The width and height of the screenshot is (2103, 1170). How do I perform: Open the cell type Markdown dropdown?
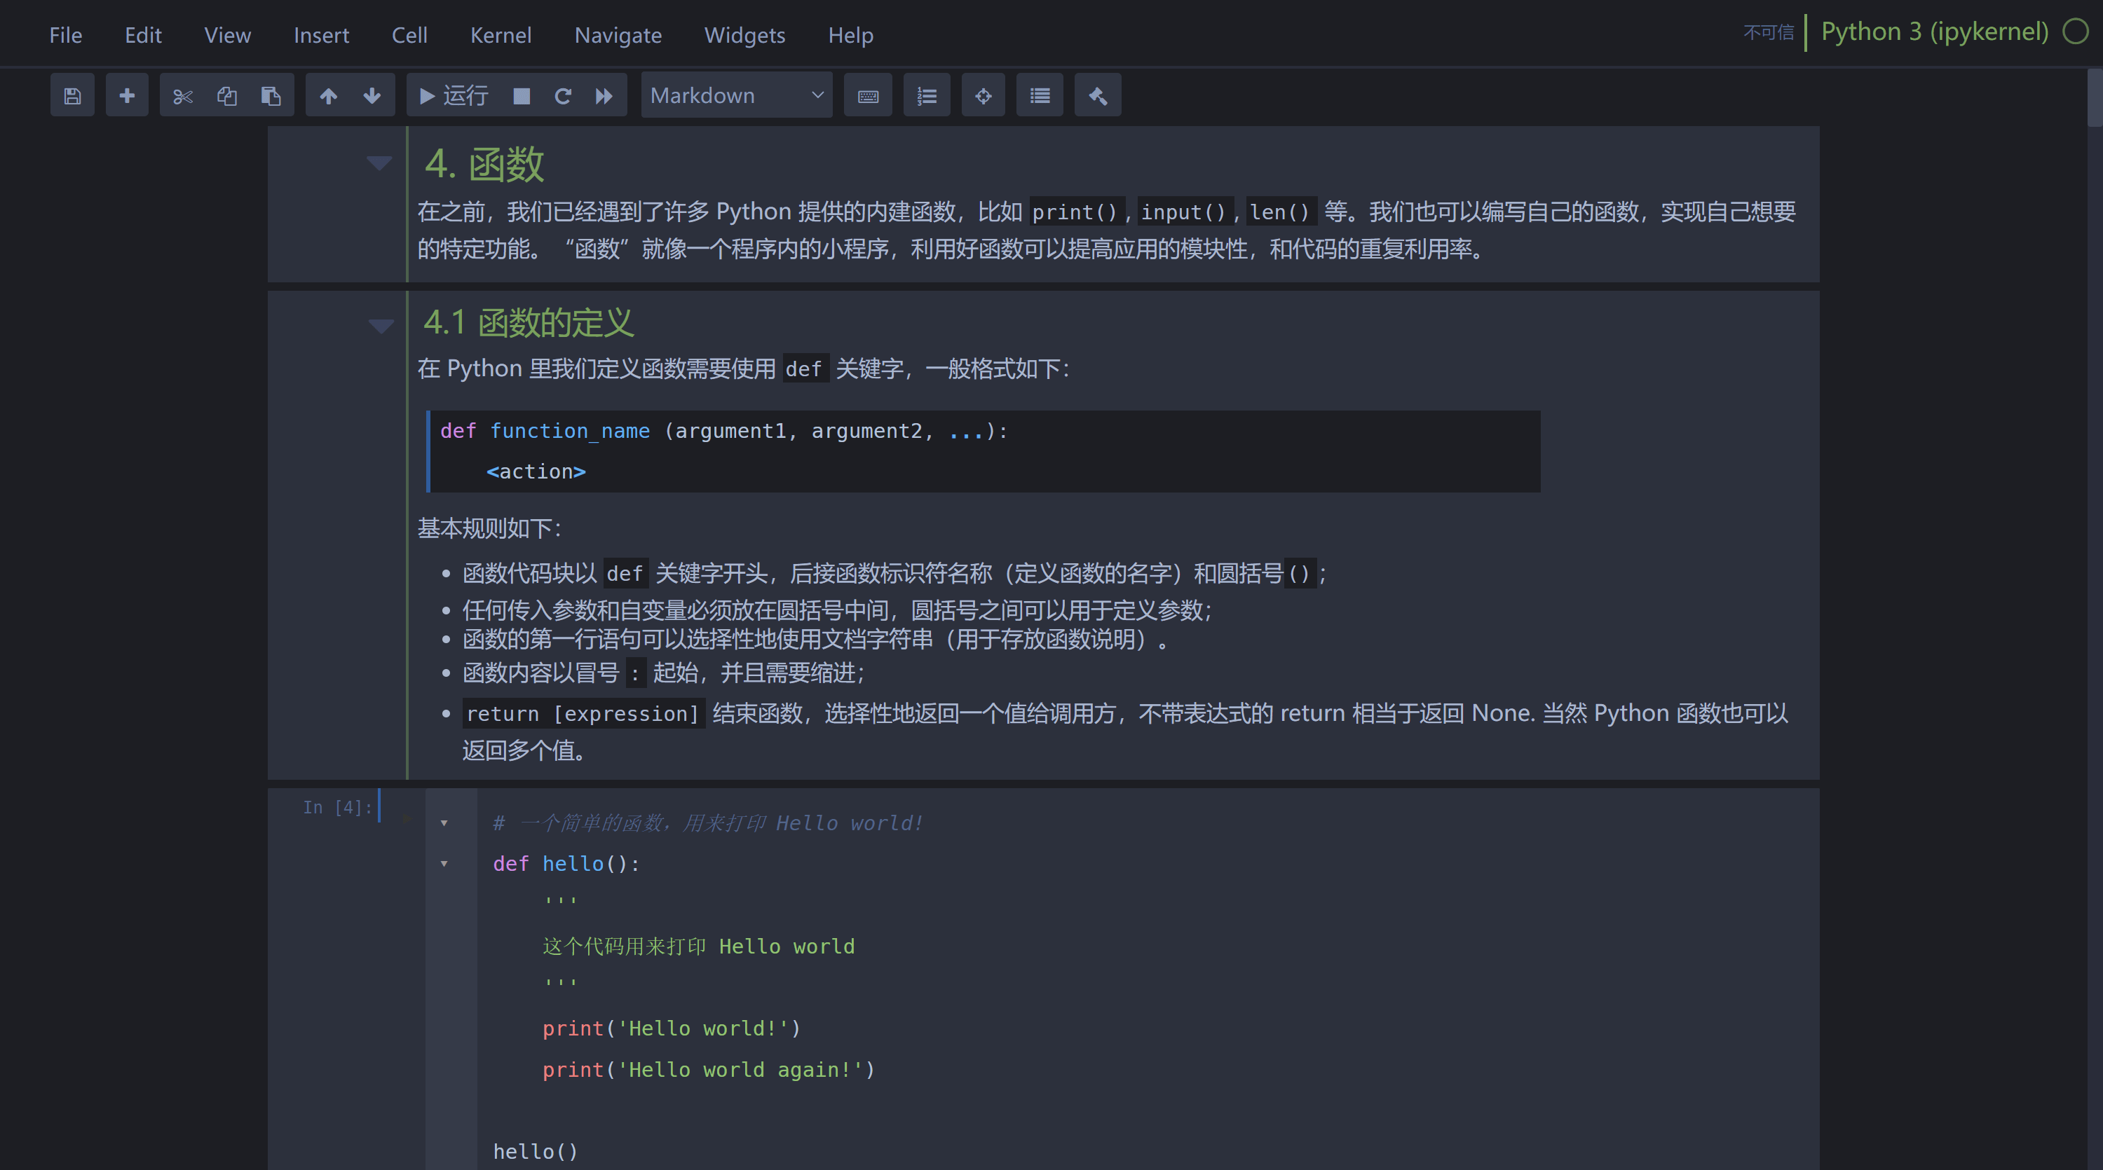pyautogui.click(x=736, y=95)
